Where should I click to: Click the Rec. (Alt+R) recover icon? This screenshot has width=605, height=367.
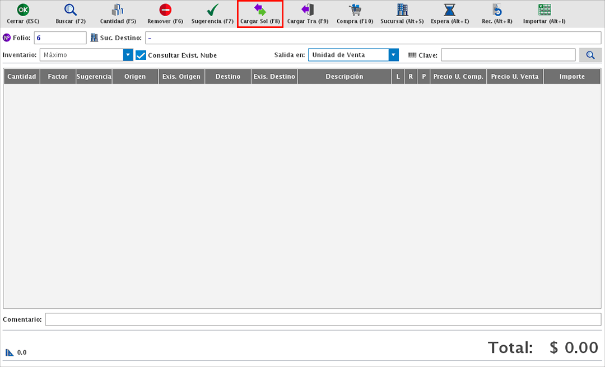coord(497,10)
